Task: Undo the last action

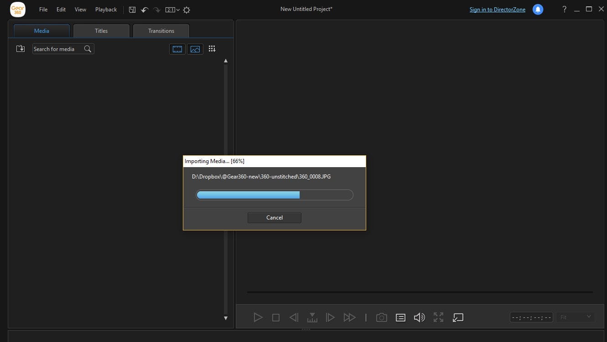Action: [145, 10]
